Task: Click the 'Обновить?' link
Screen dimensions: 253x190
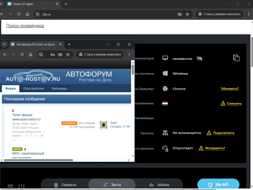Action: [x=230, y=89]
